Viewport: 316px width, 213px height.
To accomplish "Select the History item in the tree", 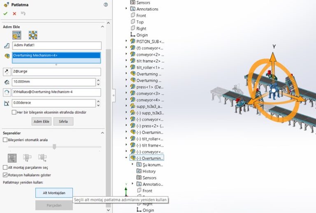I will (149, 171).
